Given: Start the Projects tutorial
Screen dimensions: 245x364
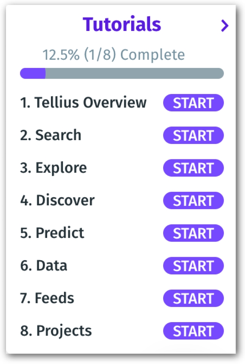Looking at the screenshot, I should 193,332.
